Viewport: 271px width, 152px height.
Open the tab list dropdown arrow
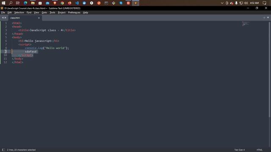click(x=268, y=18)
